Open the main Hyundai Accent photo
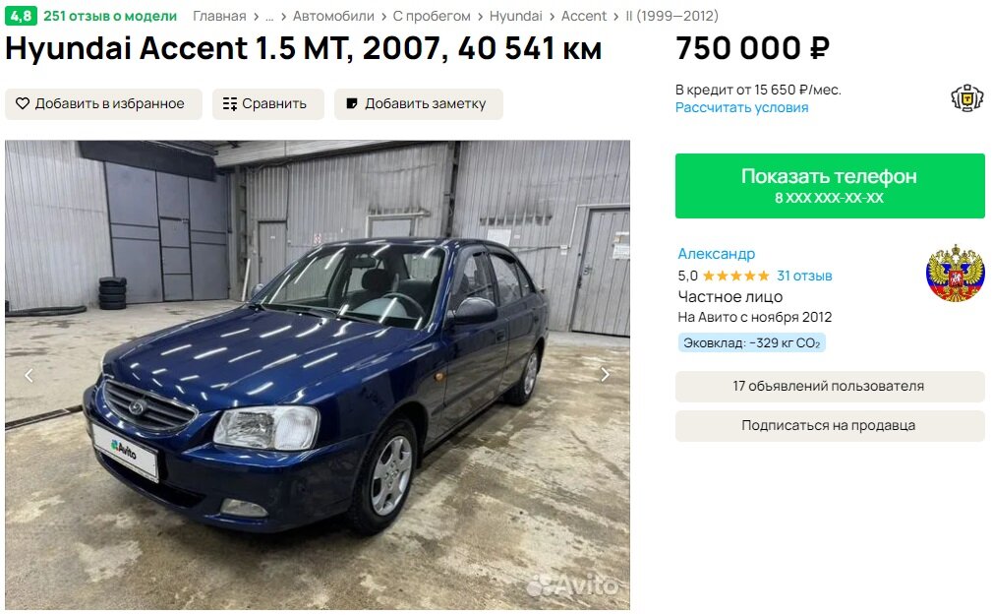992x615 pixels. point(318,375)
